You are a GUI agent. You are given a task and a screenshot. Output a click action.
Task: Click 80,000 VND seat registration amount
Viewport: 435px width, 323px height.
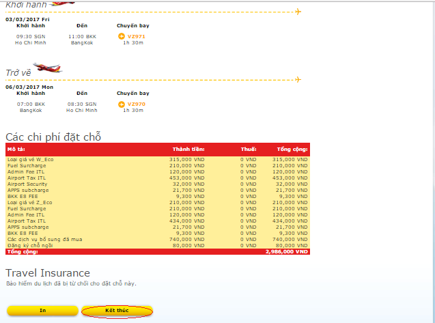coord(188,246)
